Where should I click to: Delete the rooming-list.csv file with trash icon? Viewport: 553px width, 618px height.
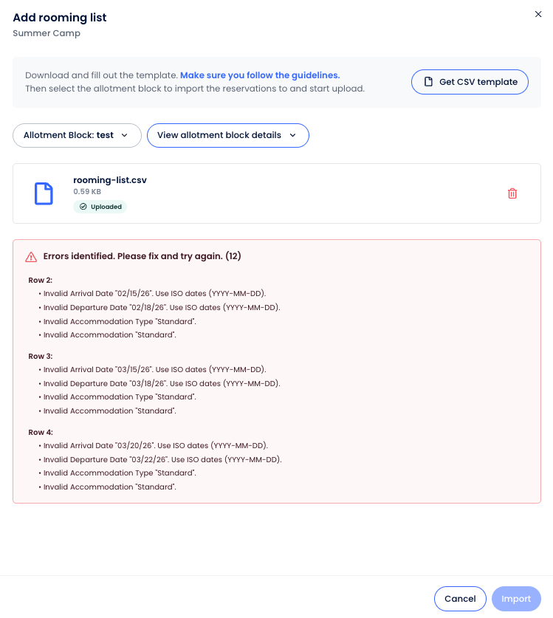(512, 193)
